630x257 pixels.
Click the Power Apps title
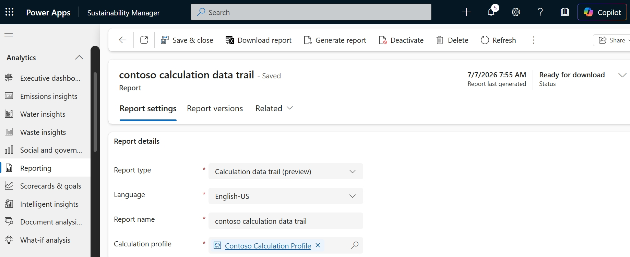click(48, 13)
